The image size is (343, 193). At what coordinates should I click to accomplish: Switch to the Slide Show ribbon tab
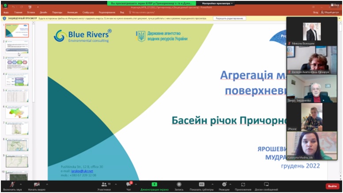(88, 12)
